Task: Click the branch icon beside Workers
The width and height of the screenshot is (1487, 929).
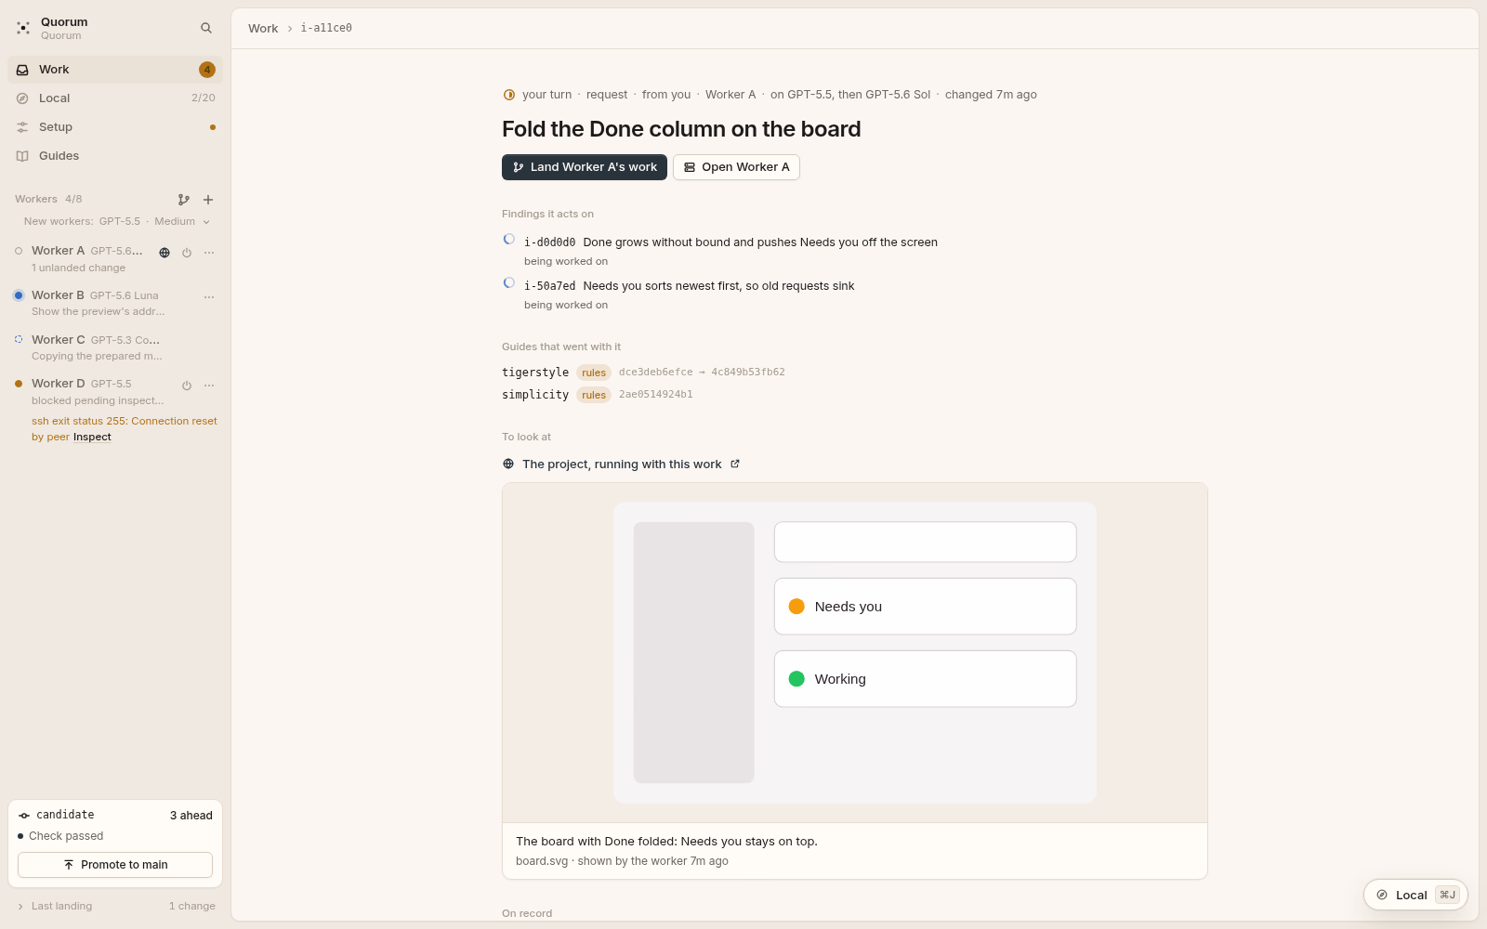Action: [184, 200]
